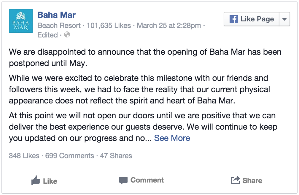
Task: Click the thumbs-up Like icon
Action: (36, 180)
